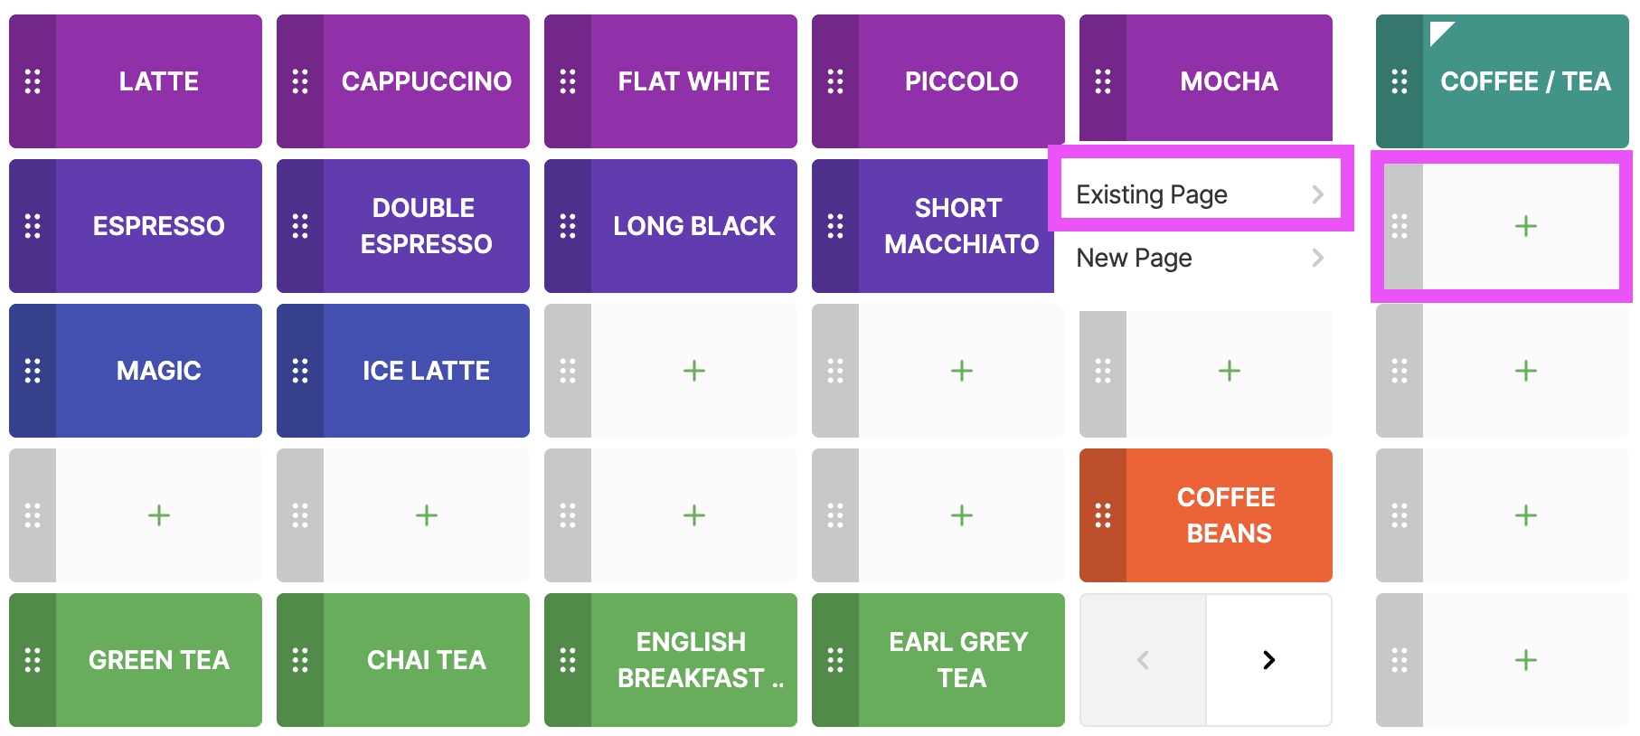The height and width of the screenshot is (736, 1640).
Task: Click the drag handle on Ice Latte
Action: (x=300, y=371)
